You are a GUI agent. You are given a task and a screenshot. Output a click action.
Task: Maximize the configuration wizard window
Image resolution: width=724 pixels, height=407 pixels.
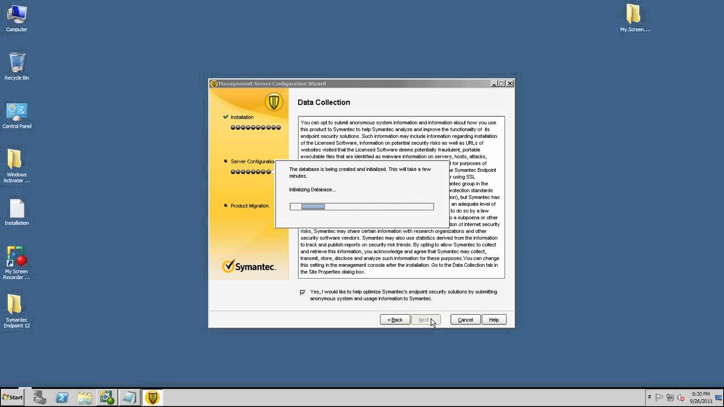(x=502, y=84)
